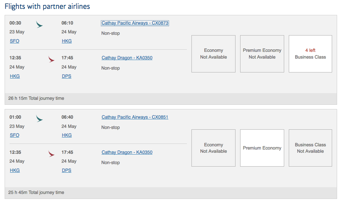
Task: Click Premium Economy Not Available box
Action: [x=262, y=54]
